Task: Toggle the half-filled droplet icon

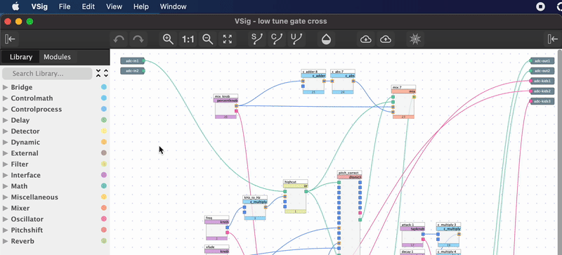Action: 326,39
